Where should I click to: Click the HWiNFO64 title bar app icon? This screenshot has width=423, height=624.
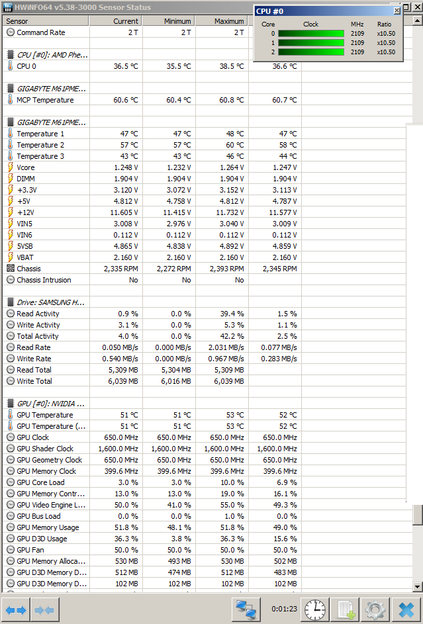click(x=7, y=7)
